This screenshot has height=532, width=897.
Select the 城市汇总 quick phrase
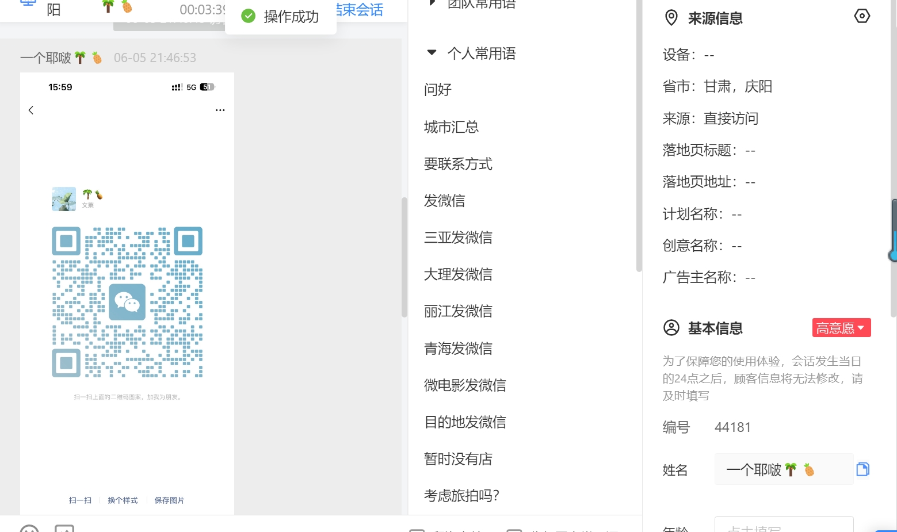[x=451, y=127]
